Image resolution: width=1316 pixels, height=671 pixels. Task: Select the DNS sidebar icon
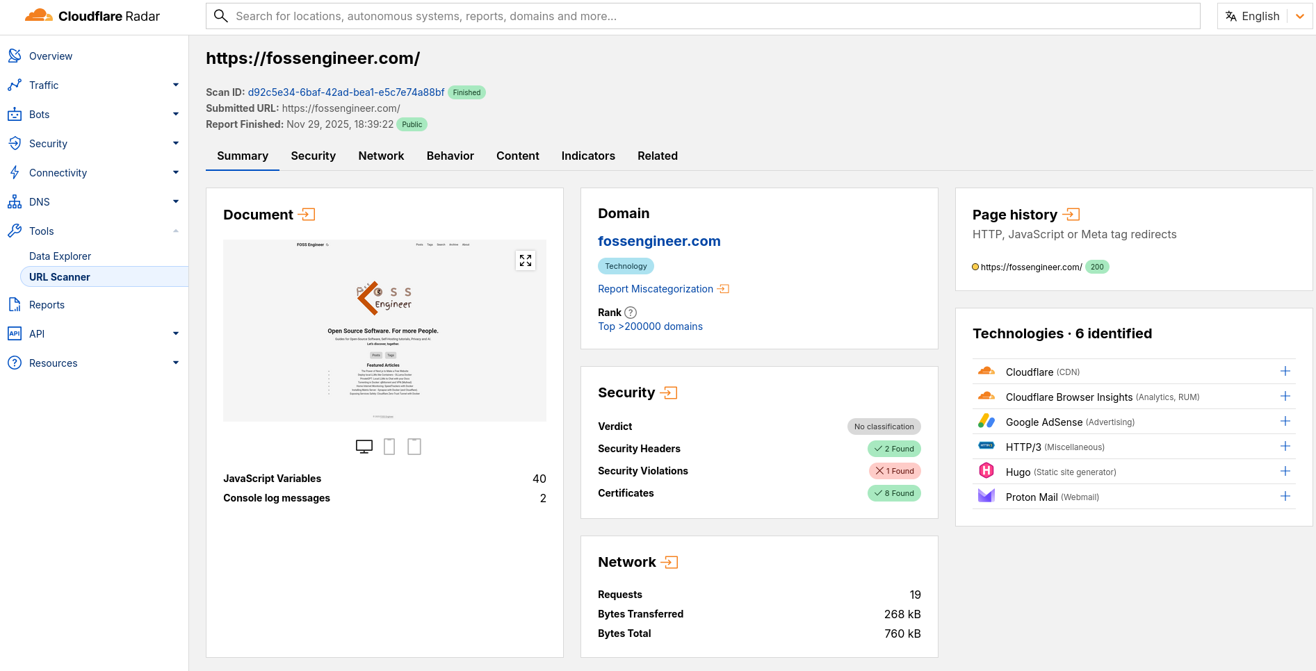pyautogui.click(x=14, y=201)
